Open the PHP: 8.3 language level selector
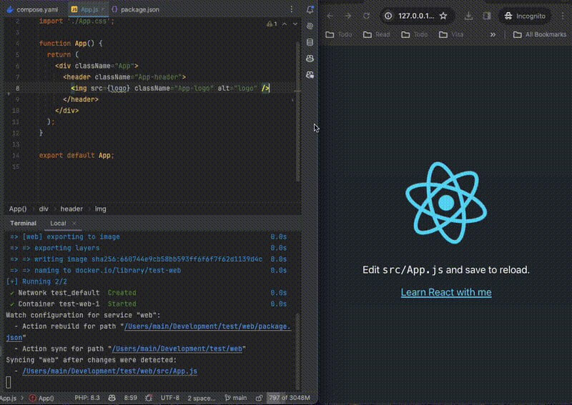 coord(87,398)
